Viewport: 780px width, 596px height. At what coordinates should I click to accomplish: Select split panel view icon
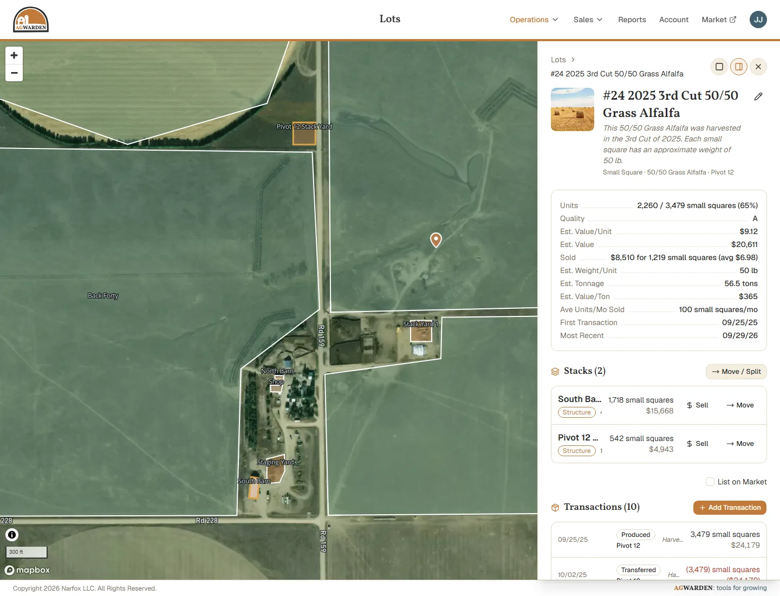(739, 67)
